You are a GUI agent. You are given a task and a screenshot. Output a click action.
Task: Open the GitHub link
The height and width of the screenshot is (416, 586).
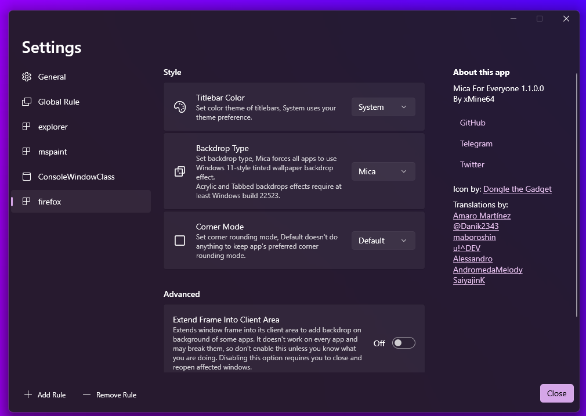(472, 123)
